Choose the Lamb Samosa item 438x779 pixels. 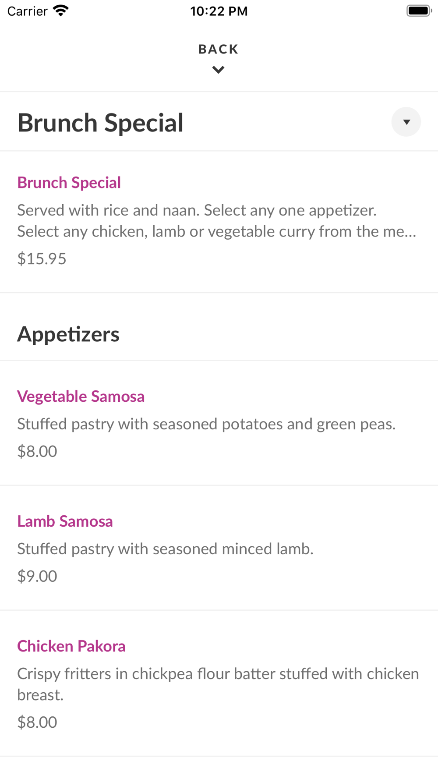[x=65, y=521]
